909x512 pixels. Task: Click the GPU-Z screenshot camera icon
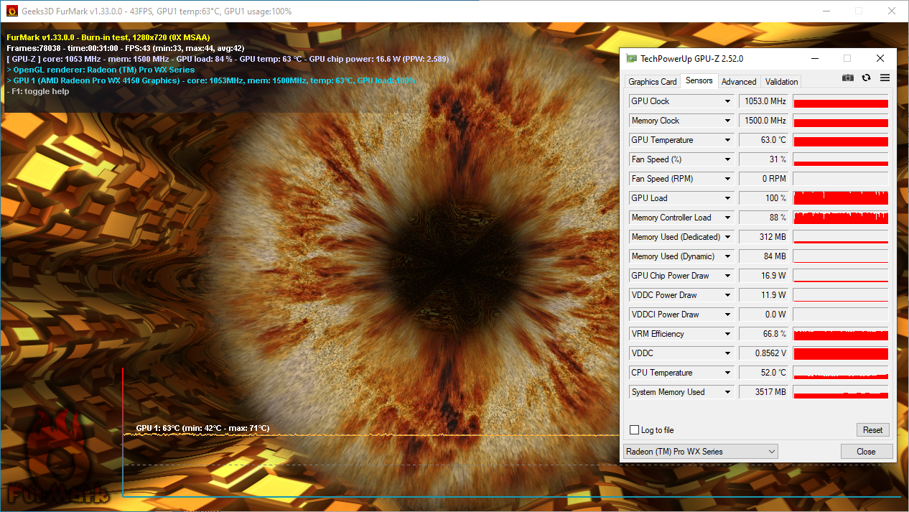click(848, 78)
